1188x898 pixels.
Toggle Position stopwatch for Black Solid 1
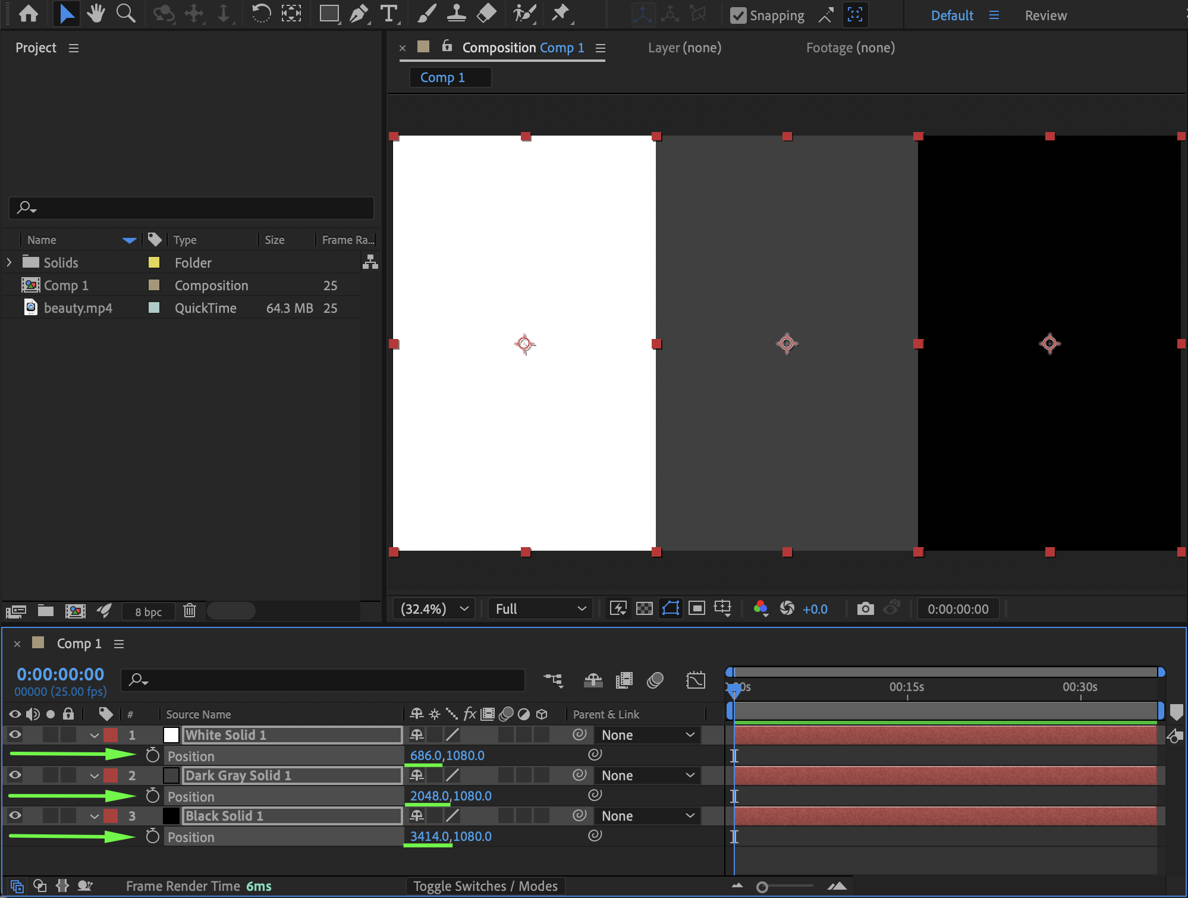click(153, 836)
